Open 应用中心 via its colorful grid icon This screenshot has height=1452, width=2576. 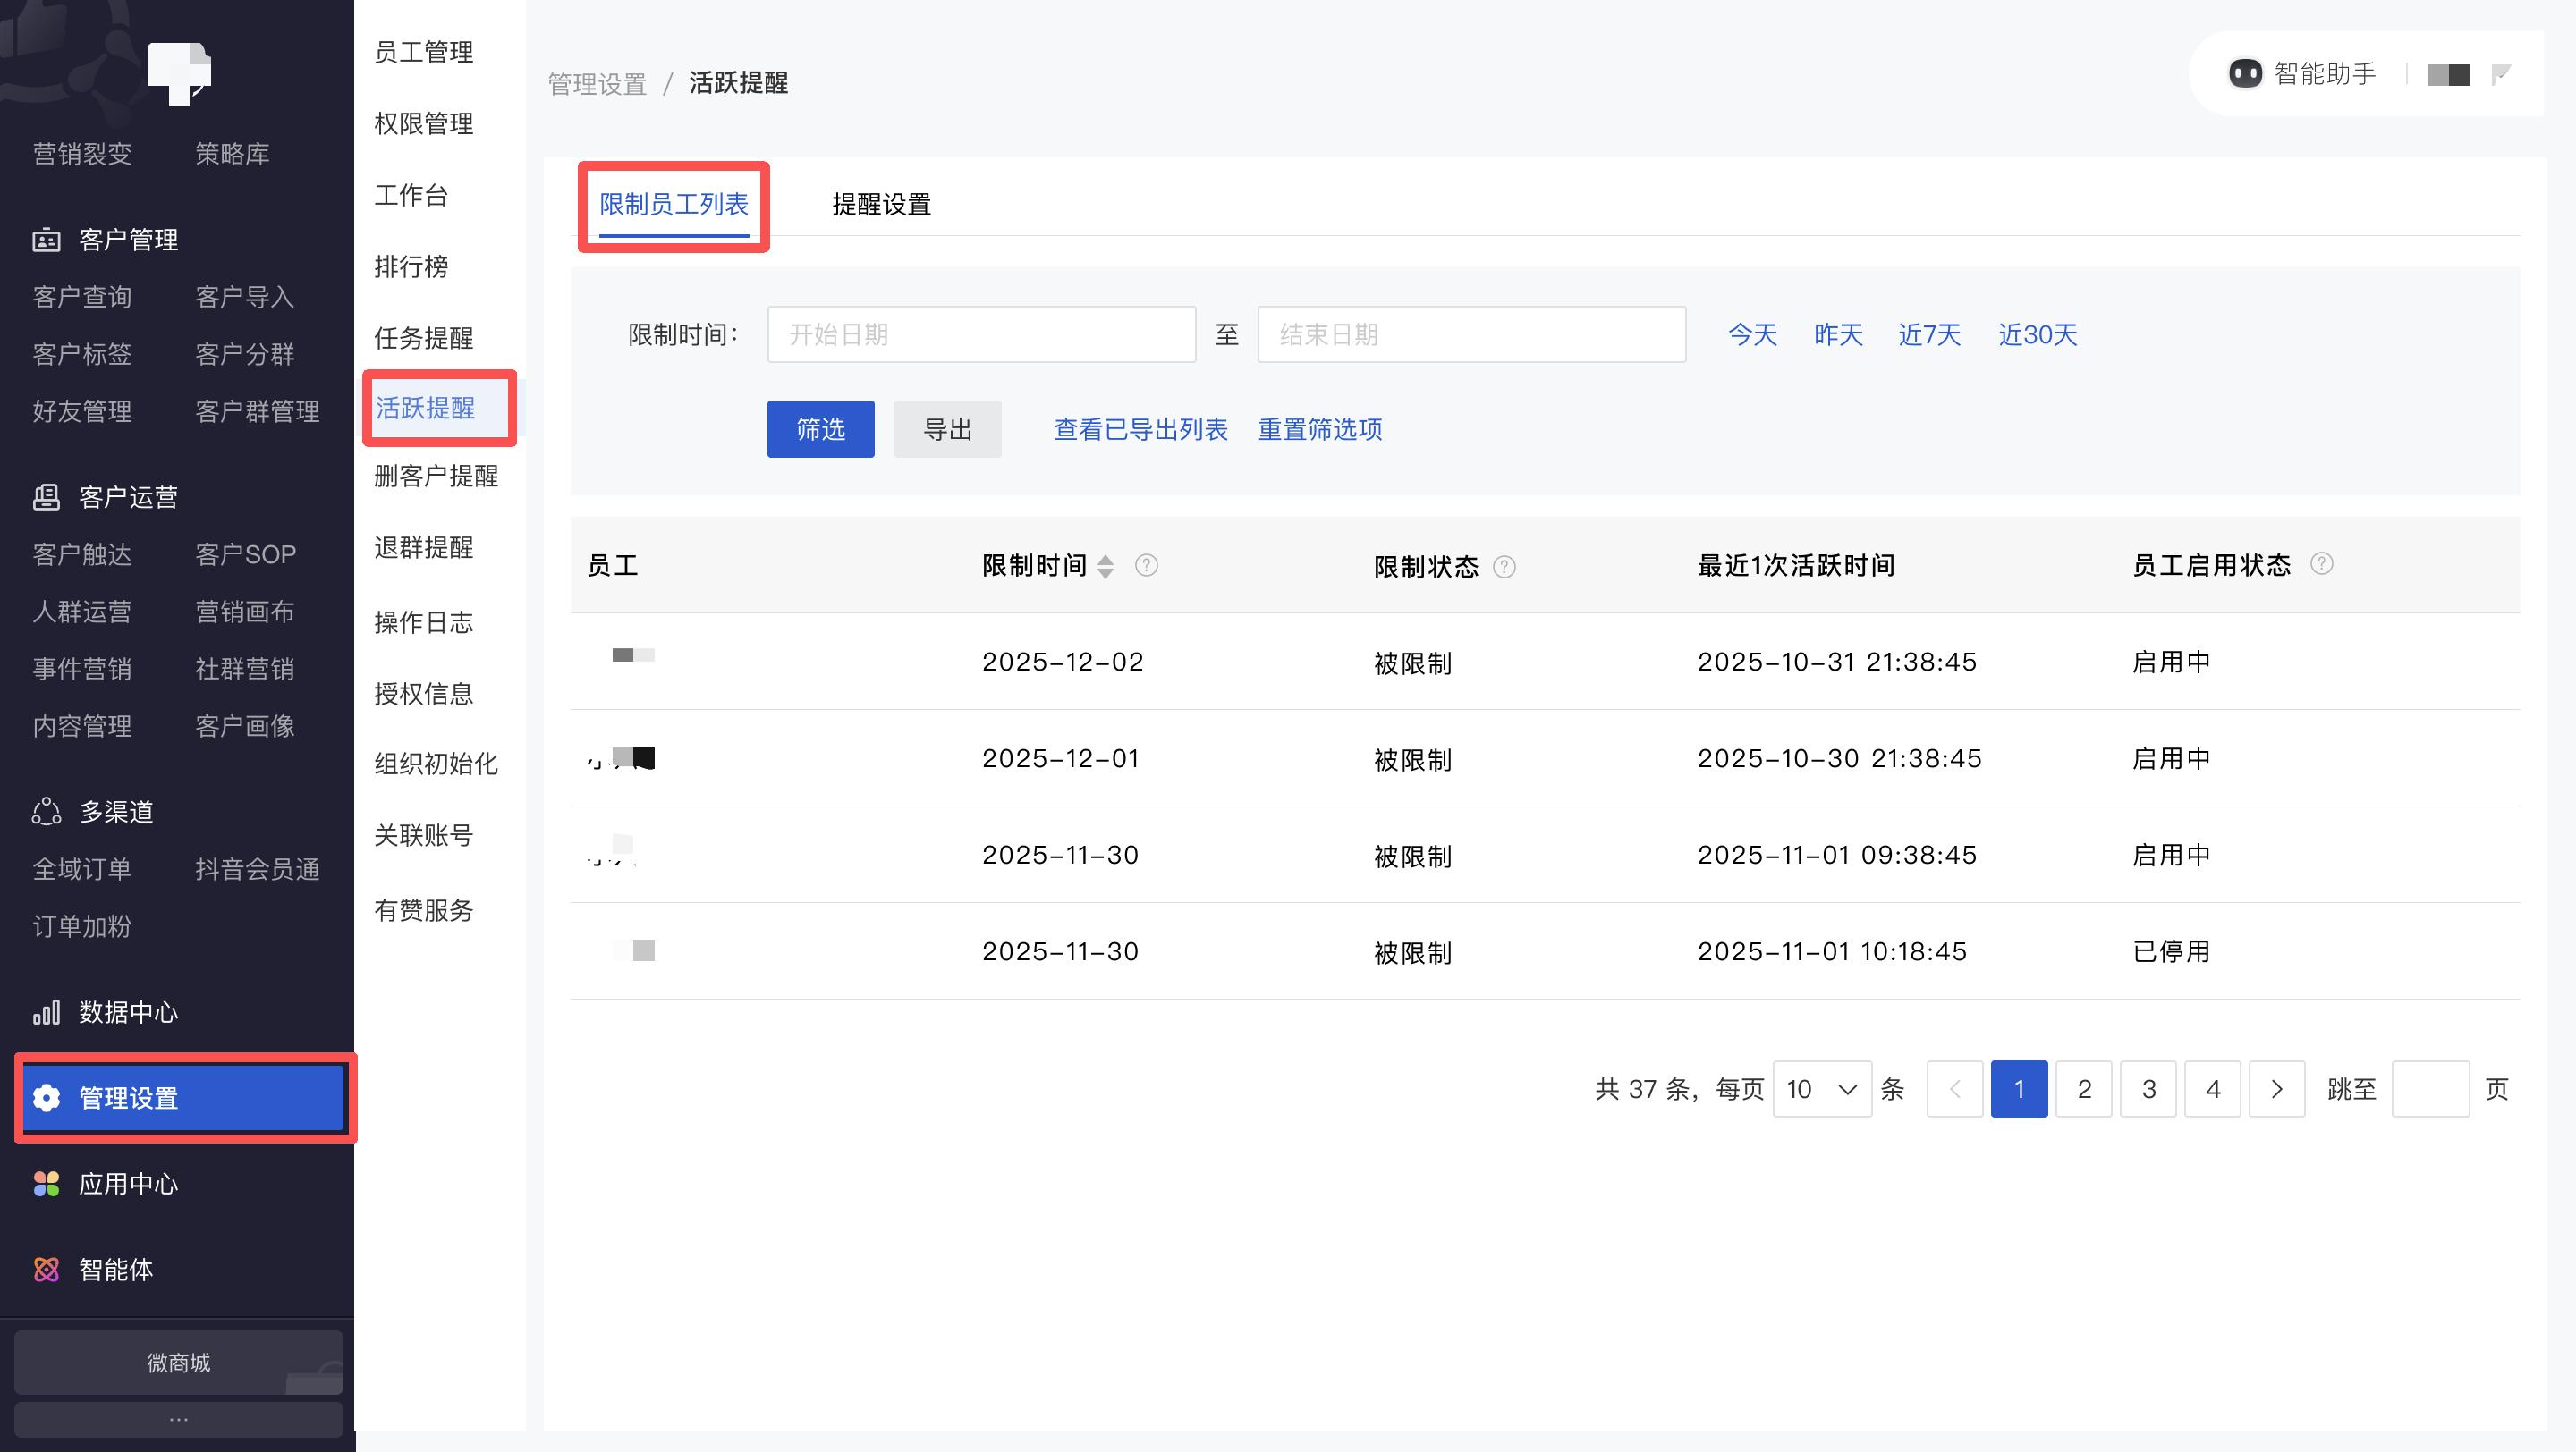pos(46,1184)
